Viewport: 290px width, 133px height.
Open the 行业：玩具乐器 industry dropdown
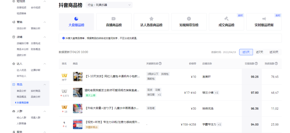pyautogui.click(x=109, y=5)
